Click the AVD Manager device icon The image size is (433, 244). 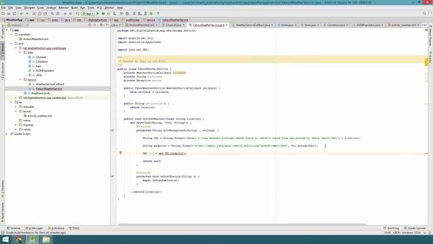click(x=140, y=14)
